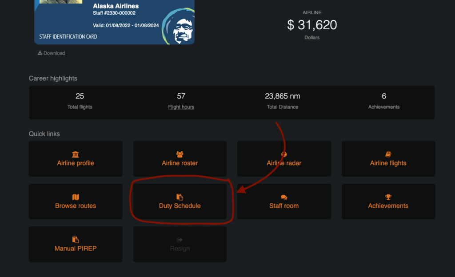
Task: Click the Quick links heading
Action: (44, 134)
